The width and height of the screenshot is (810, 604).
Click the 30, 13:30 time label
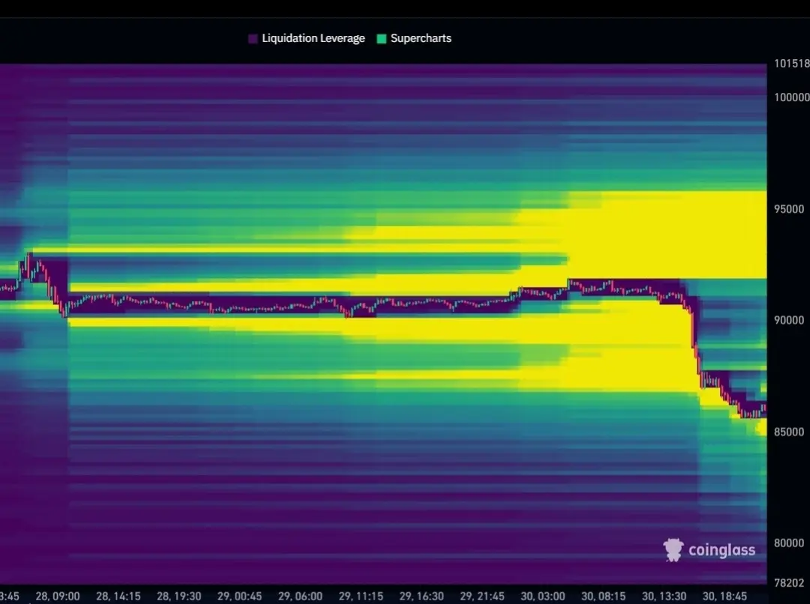pos(664,597)
